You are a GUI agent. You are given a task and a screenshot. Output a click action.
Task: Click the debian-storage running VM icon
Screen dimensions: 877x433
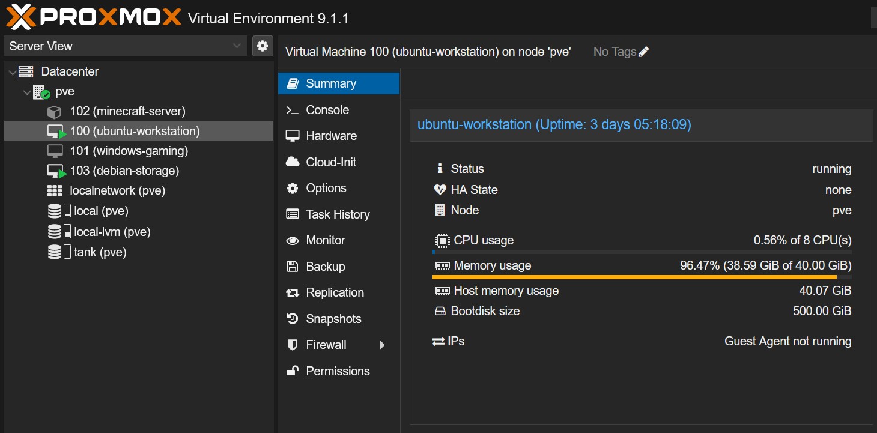[57, 171]
